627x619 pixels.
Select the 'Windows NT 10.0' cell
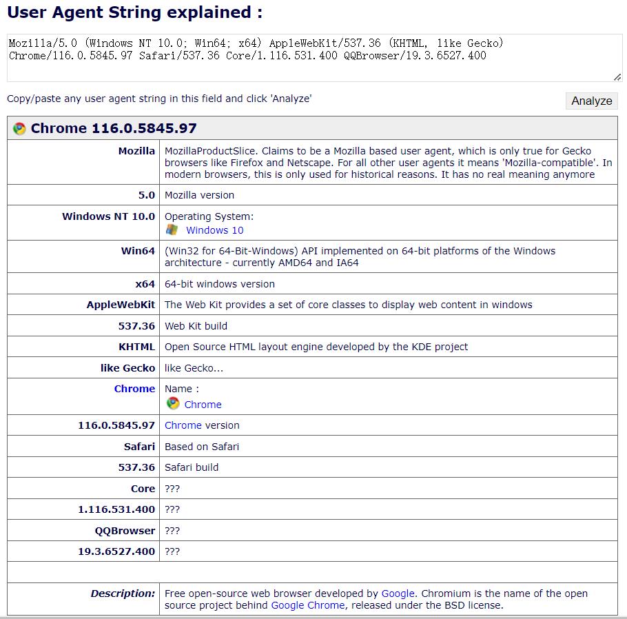tap(83, 223)
